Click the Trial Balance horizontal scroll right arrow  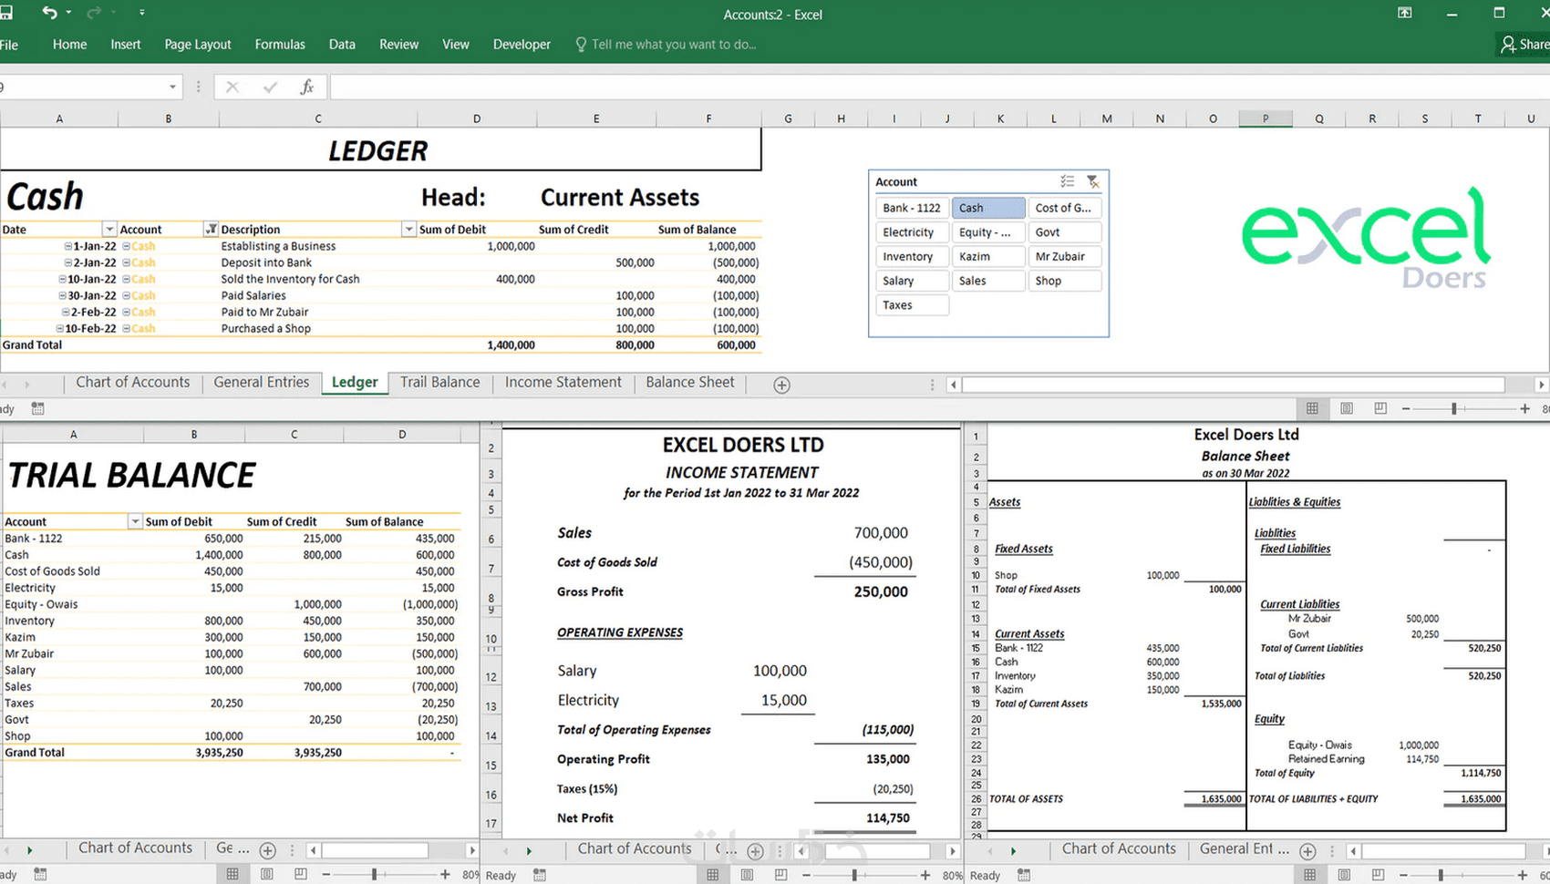471,850
